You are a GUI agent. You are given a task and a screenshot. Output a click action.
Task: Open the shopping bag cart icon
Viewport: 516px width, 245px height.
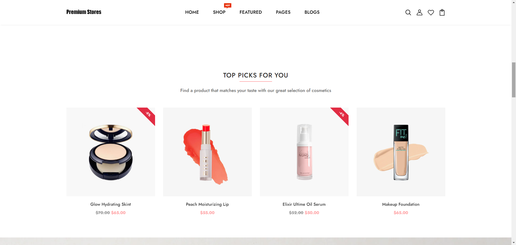point(442,12)
